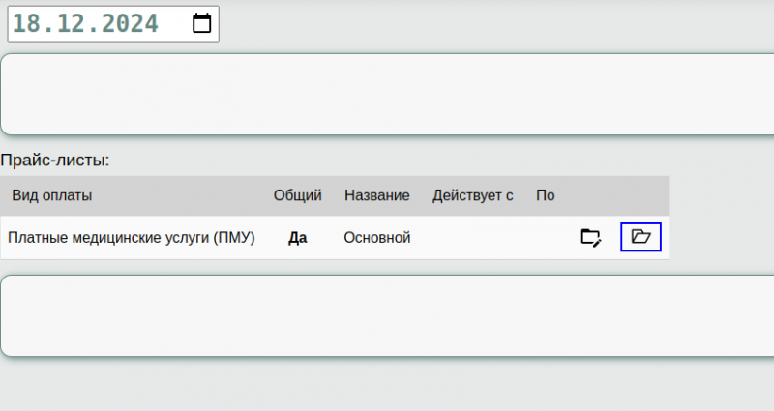This screenshot has height=411, width=774.
Task: Click the bold "Да" value cell
Action: 297,237
